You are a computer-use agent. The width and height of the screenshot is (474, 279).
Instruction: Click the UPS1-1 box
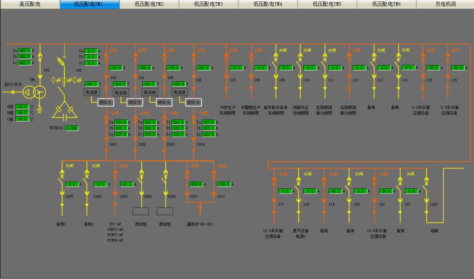point(107,102)
